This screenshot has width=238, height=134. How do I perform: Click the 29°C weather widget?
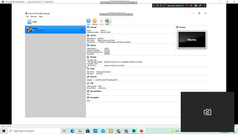[x=176, y=131]
